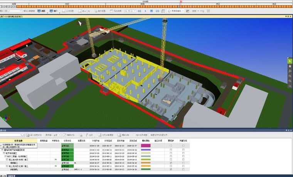293x177 pixels.
Task: Open 显示设置 gear settings
Action: click(99, 11)
